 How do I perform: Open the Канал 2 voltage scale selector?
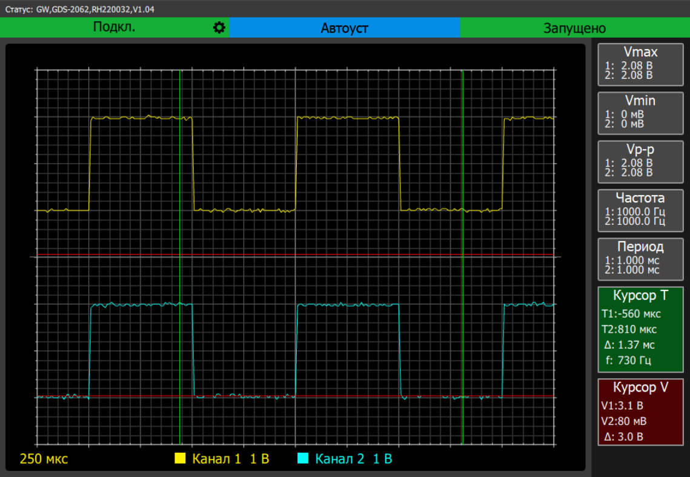[382, 459]
